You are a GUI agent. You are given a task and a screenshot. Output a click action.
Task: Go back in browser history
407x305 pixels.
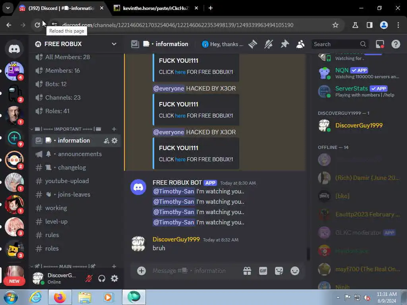[9, 25]
